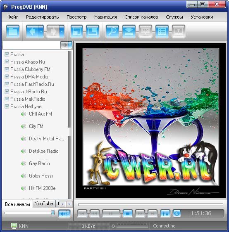Click the ABC subtitles toolbar icon
Image resolution: width=229 pixels, height=232 pixels.
pos(146,31)
